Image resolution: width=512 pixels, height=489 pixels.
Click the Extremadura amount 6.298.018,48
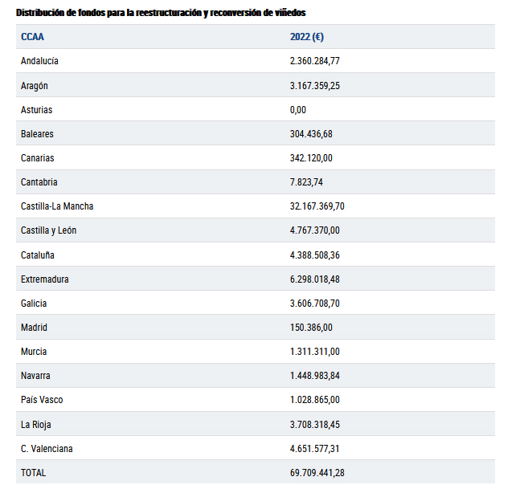coord(315,279)
